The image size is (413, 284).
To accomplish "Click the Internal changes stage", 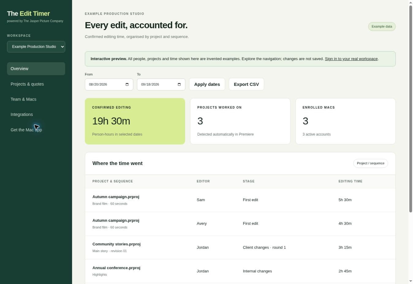I will click(257, 271).
